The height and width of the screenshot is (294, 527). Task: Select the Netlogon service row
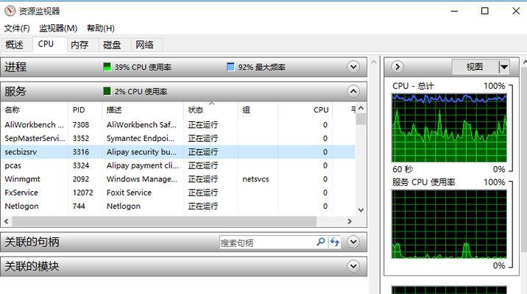click(x=178, y=206)
